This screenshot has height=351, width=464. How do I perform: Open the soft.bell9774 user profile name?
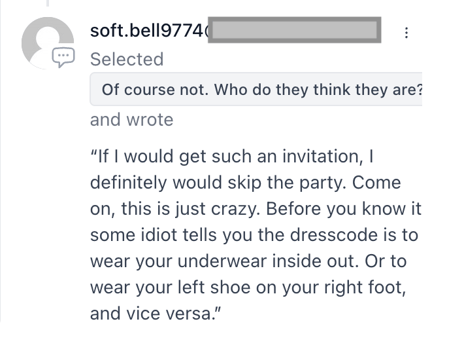[x=148, y=31]
